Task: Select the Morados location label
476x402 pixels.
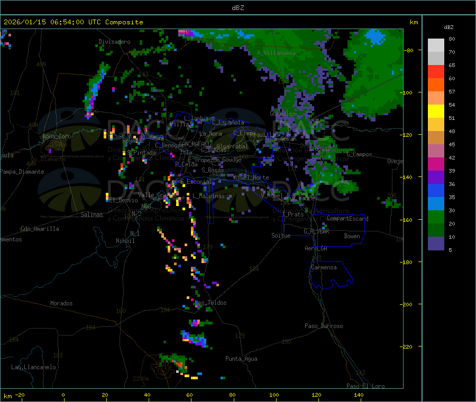Action: (x=61, y=303)
